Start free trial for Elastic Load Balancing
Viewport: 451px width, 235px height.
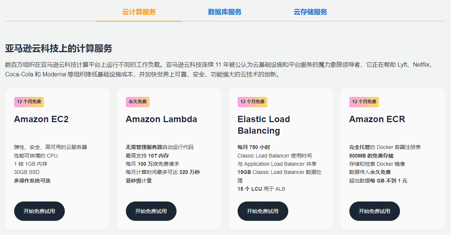[x=263, y=211]
